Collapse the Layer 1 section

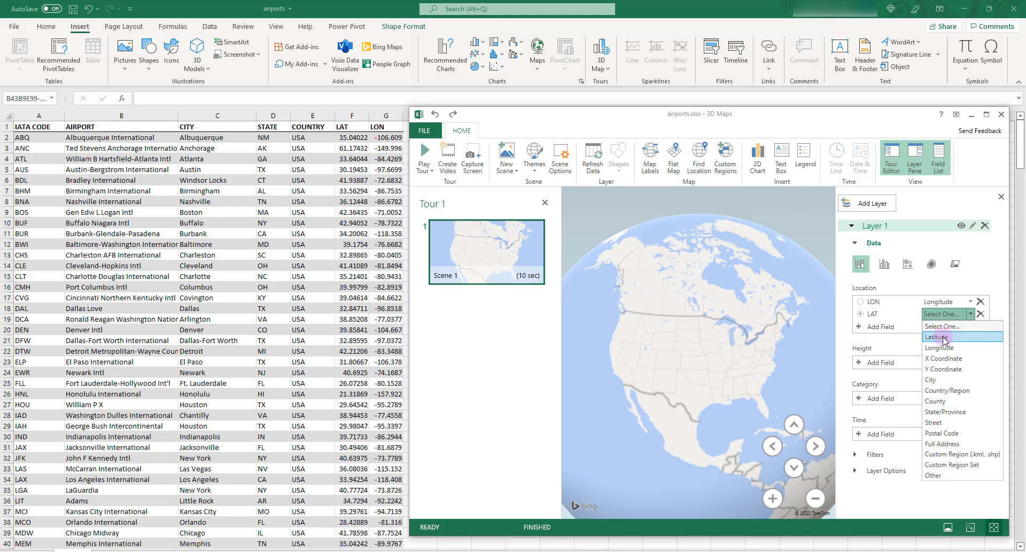tap(851, 226)
